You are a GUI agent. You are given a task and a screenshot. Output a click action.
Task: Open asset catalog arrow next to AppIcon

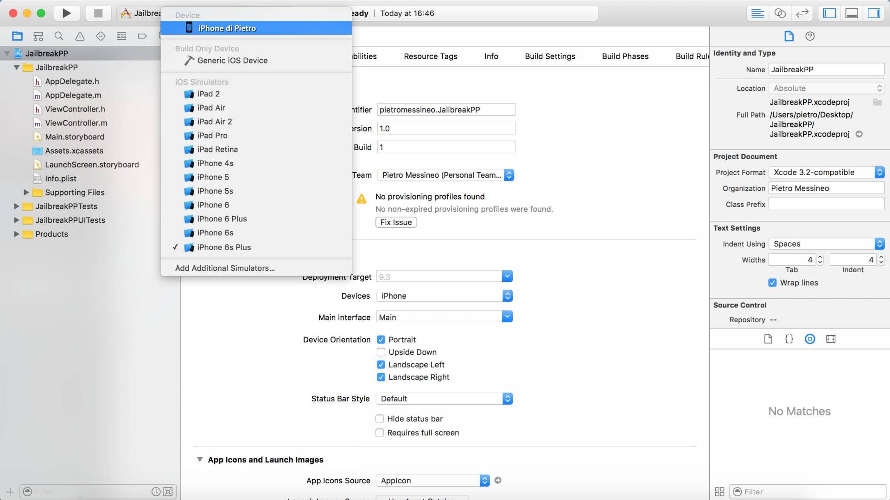click(498, 481)
